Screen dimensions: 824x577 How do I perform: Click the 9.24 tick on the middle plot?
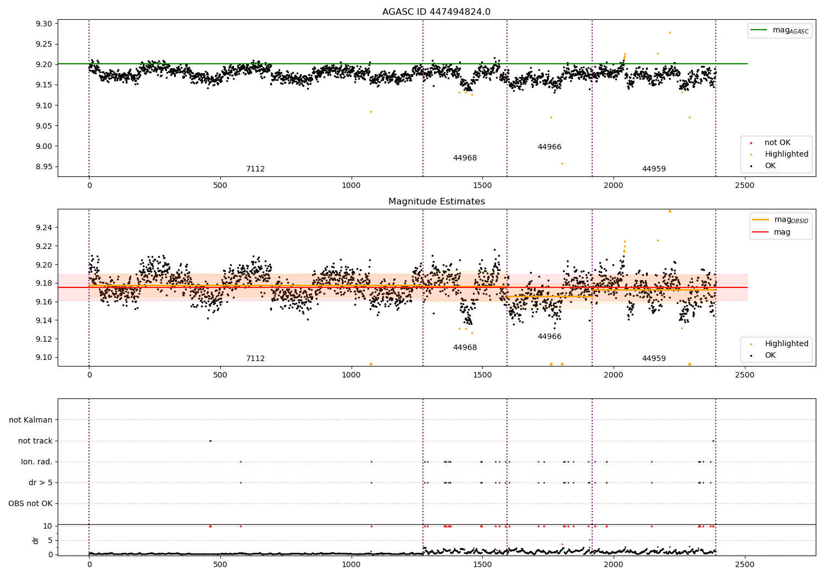(x=44, y=228)
